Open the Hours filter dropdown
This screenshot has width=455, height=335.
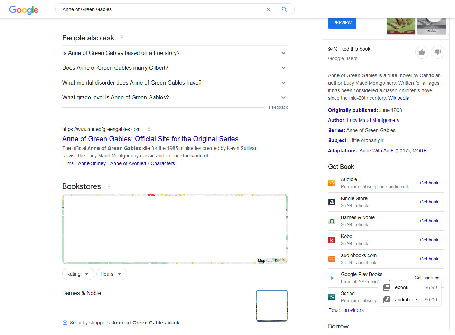[112, 274]
